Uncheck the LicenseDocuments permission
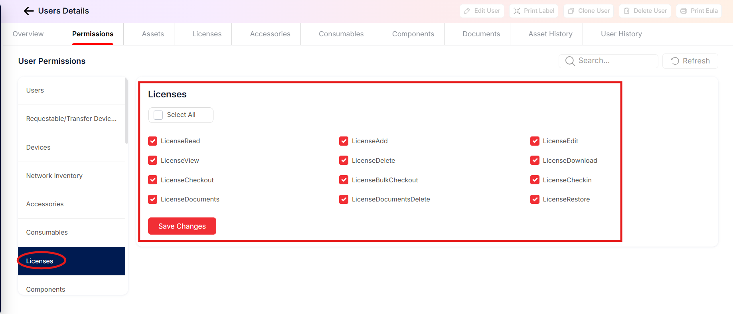The height and width of the screenshot is (314, 733). pyautogui.click(x=152, y=199)
